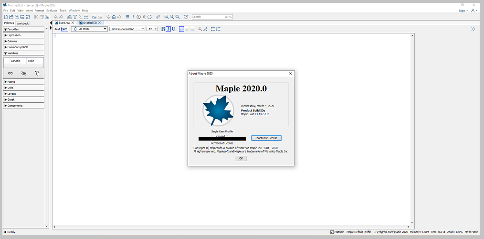The width and height of the screenshot is (484, 239).
Task: Close the About Maple 2020 dialog
Action: click(291, 74)
